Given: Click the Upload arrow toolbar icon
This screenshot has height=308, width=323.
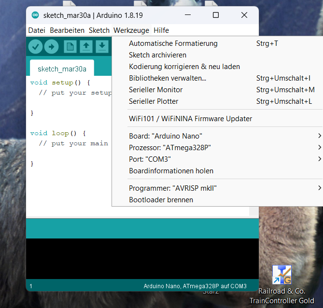Looking at the screenshot, I should pos(51,46).
